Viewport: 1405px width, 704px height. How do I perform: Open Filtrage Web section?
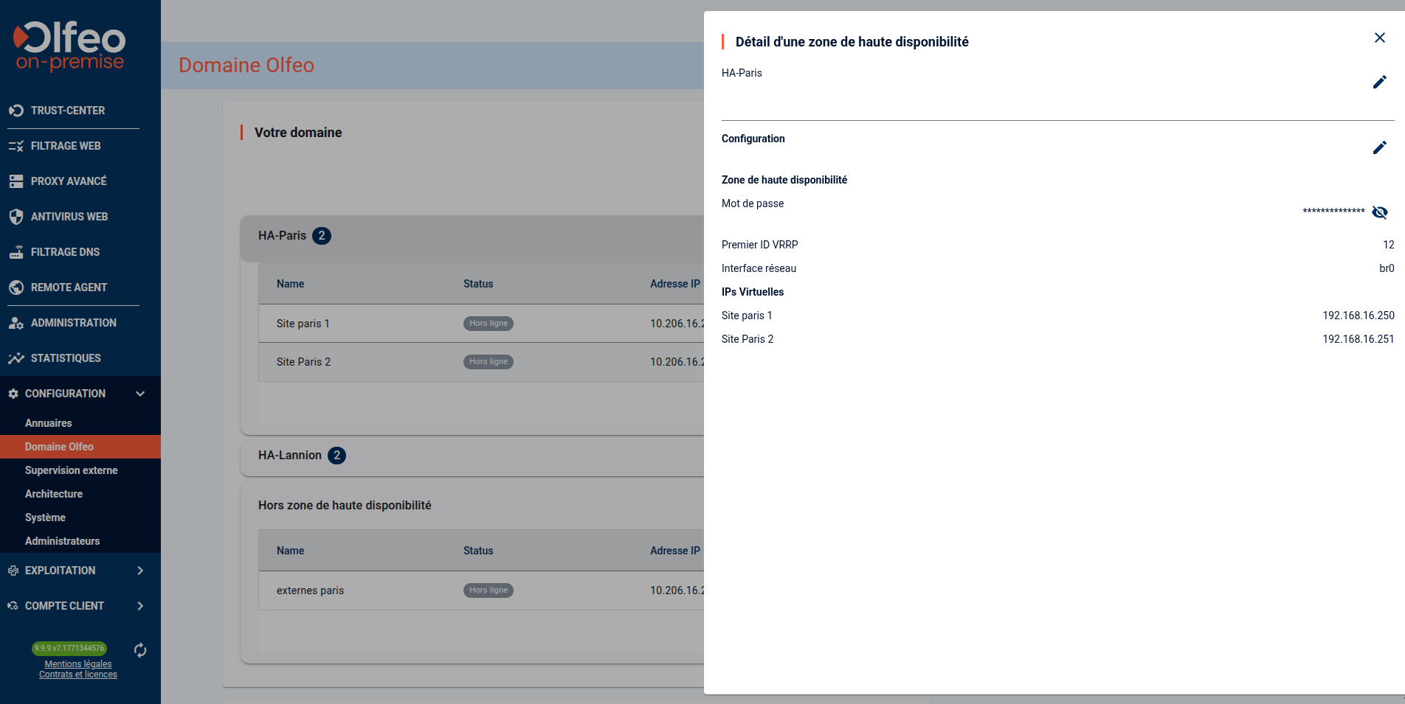[x=66, y=146]
